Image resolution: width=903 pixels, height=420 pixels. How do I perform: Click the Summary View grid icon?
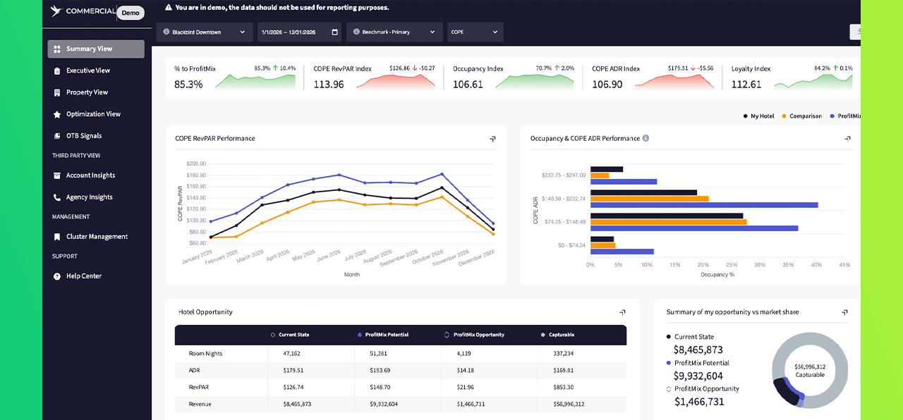[x=57, y=49]
